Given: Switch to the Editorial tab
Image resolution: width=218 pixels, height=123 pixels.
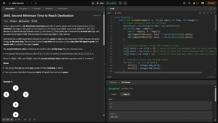Looking at the screenshot, I should coord(36,8).
